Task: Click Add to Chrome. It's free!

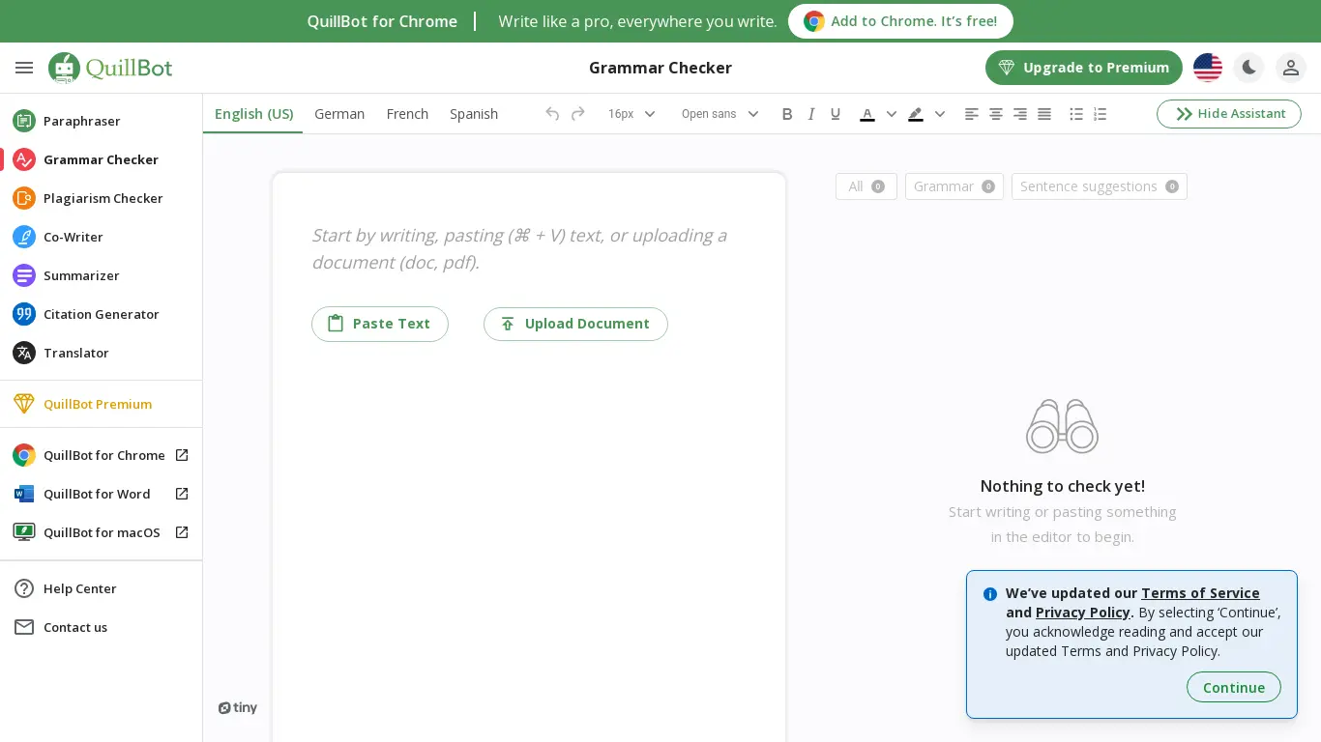Action: (x=900, y=21)
